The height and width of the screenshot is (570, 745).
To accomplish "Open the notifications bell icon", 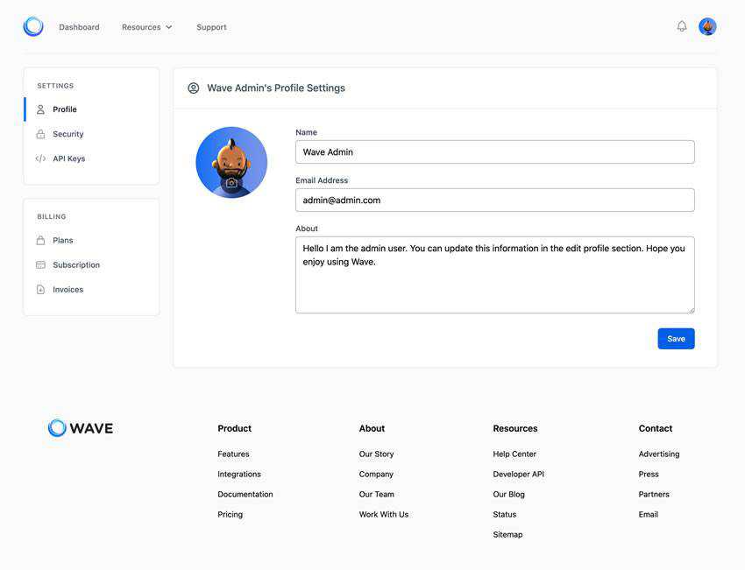I will (682, 26).
